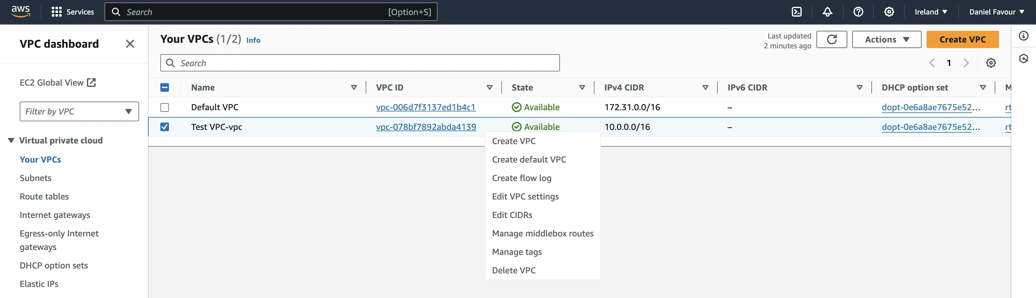Click the Test VPC-vpc name cell
Viewport: 1036px width, 298px height.
coord(216,127)
